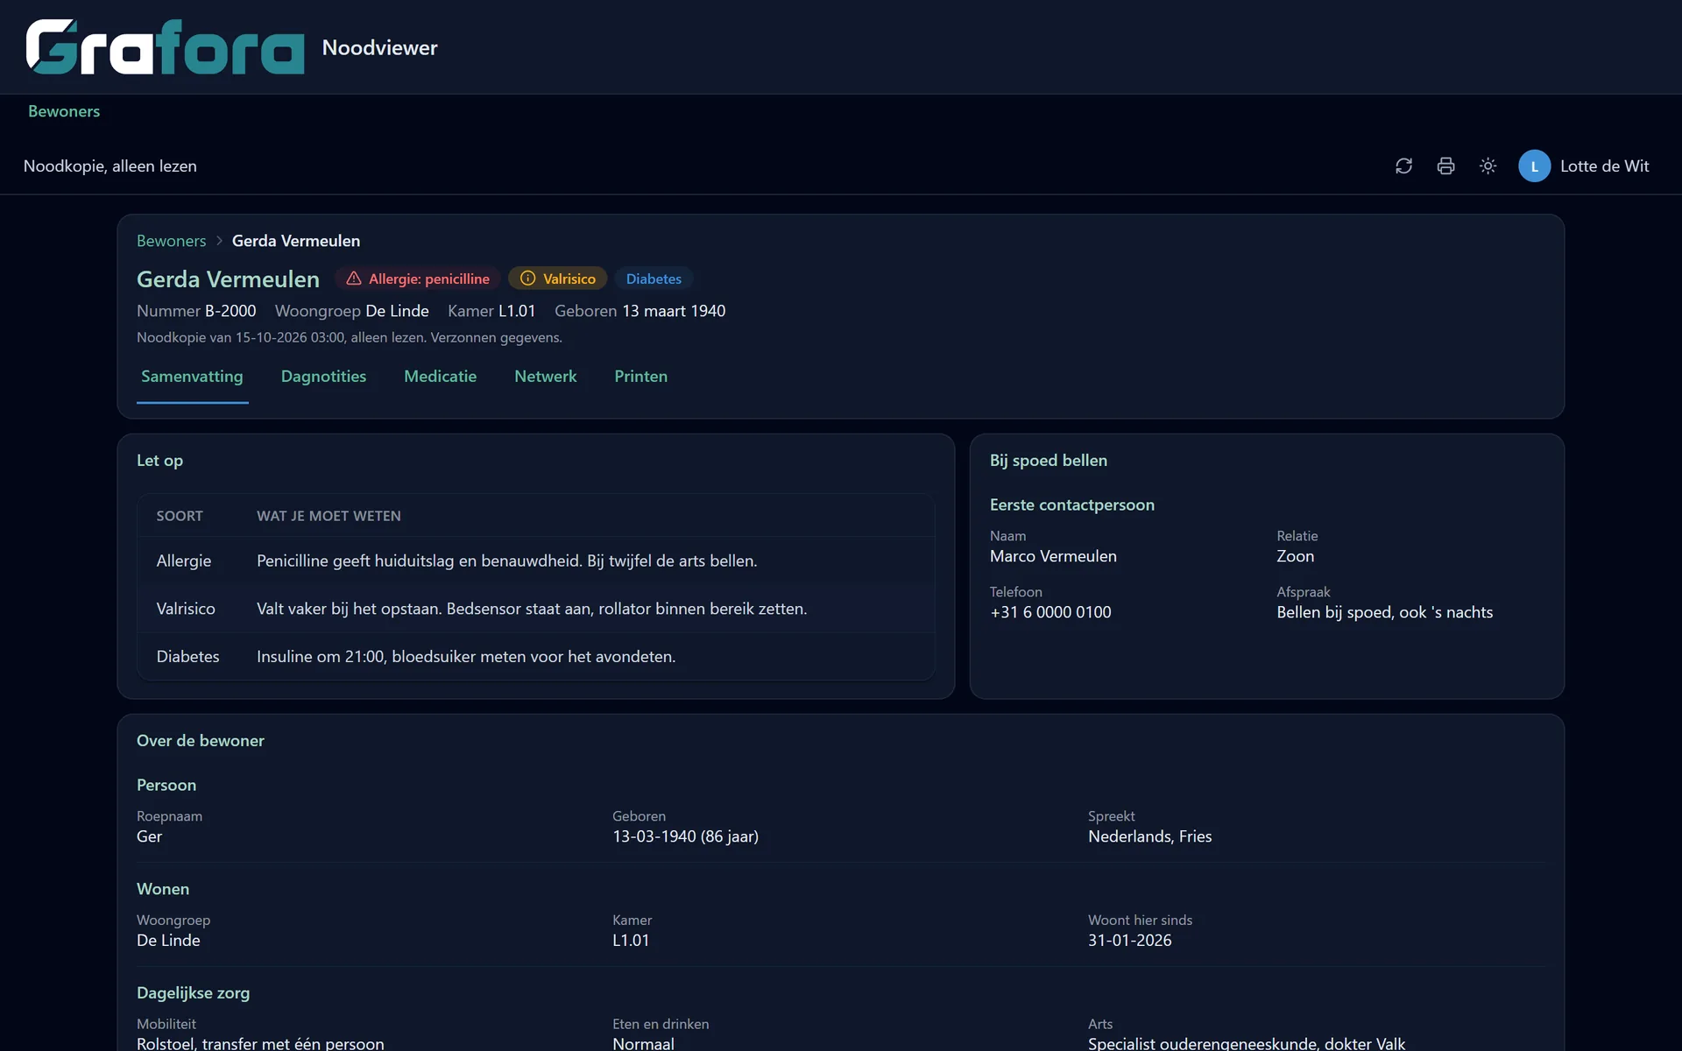1682x1051 pixels.
Task: Switch to the Dagnotities tab
Action: click(x=323, y=377)
